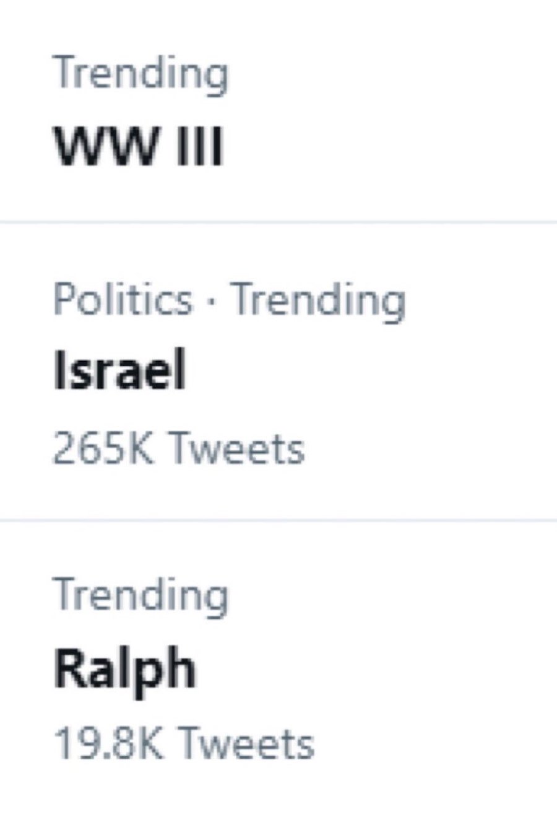The height and width of the screenshot is (814, 557).
Task: Click the divider line below WW III
Action: pos(278,221)
